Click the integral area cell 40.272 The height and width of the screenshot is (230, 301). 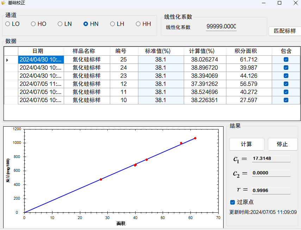pos(249,92)
